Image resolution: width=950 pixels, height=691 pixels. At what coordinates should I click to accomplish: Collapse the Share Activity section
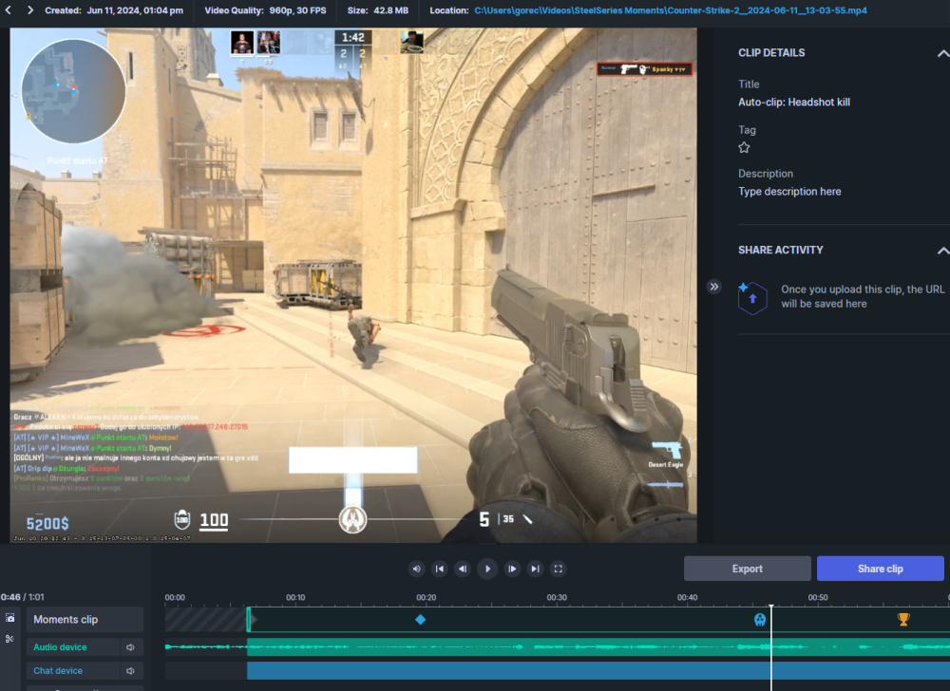pos(942,251)
